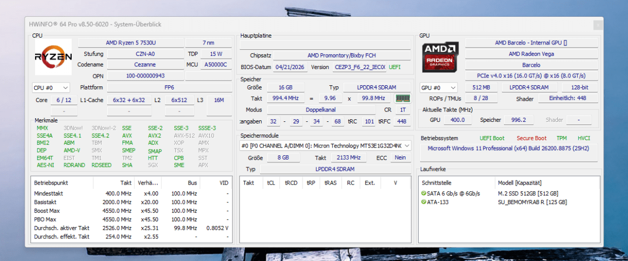Click the 128-bit bus width value

580,88
